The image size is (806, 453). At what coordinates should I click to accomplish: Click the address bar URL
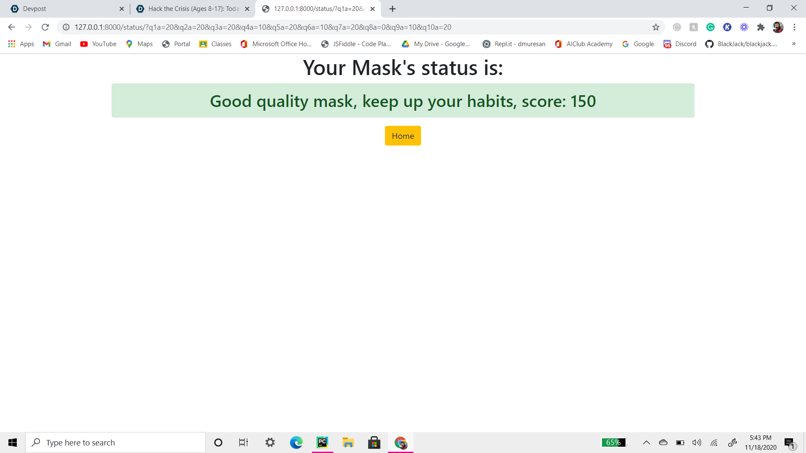pos(263,27)
